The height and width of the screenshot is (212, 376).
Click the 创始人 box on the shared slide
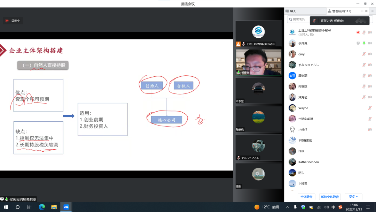pyautogui.click(x=152, y=86)
